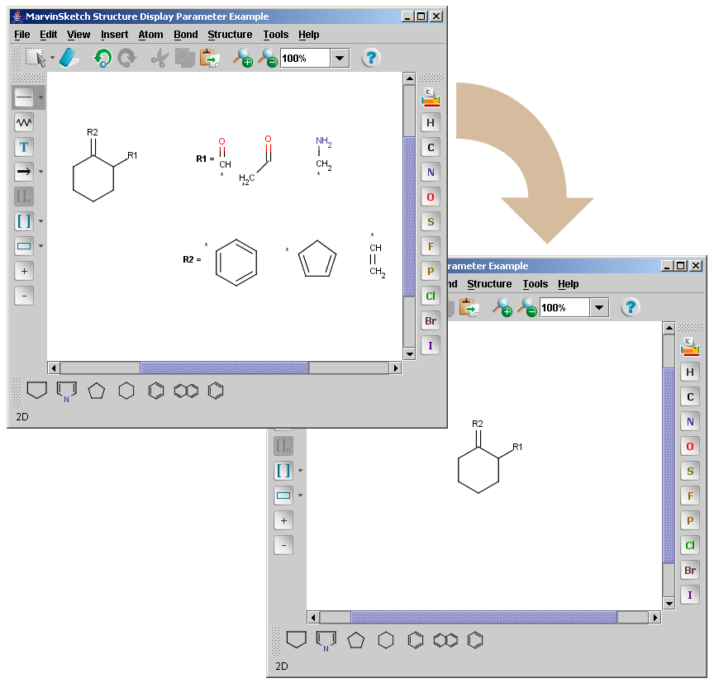Toggle the bracket group tool
714x683 pixels.
tap(24, 221)
